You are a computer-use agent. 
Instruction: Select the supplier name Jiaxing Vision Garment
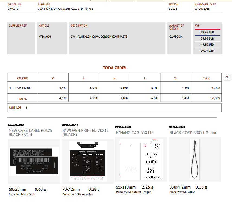point(65,9)
